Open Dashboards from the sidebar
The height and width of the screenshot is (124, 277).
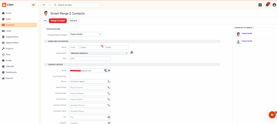point(11,72)
